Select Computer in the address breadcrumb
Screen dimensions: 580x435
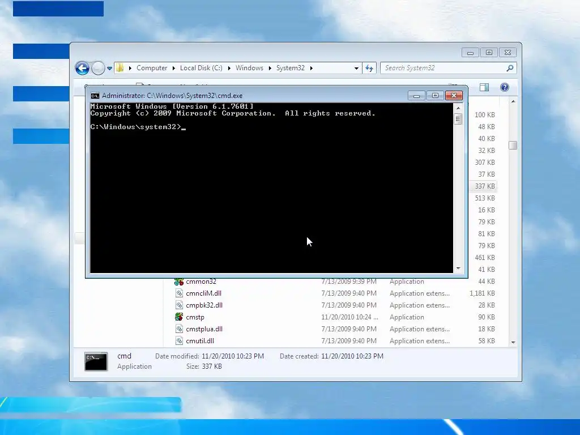click(x=152, y=68)
